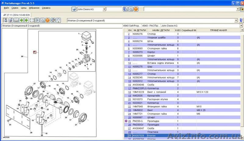Click the orange info circle in diagram toolbar
The image size is (244, 141).
pyautogui.click(x=48, y=20)
